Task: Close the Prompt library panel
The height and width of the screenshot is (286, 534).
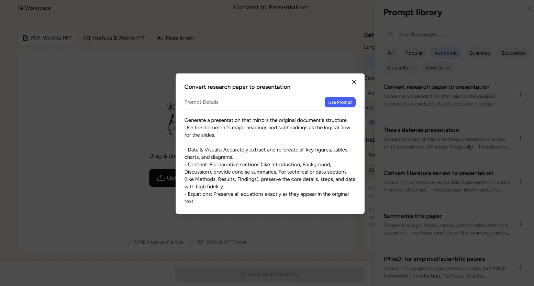Action: (529, 9)
